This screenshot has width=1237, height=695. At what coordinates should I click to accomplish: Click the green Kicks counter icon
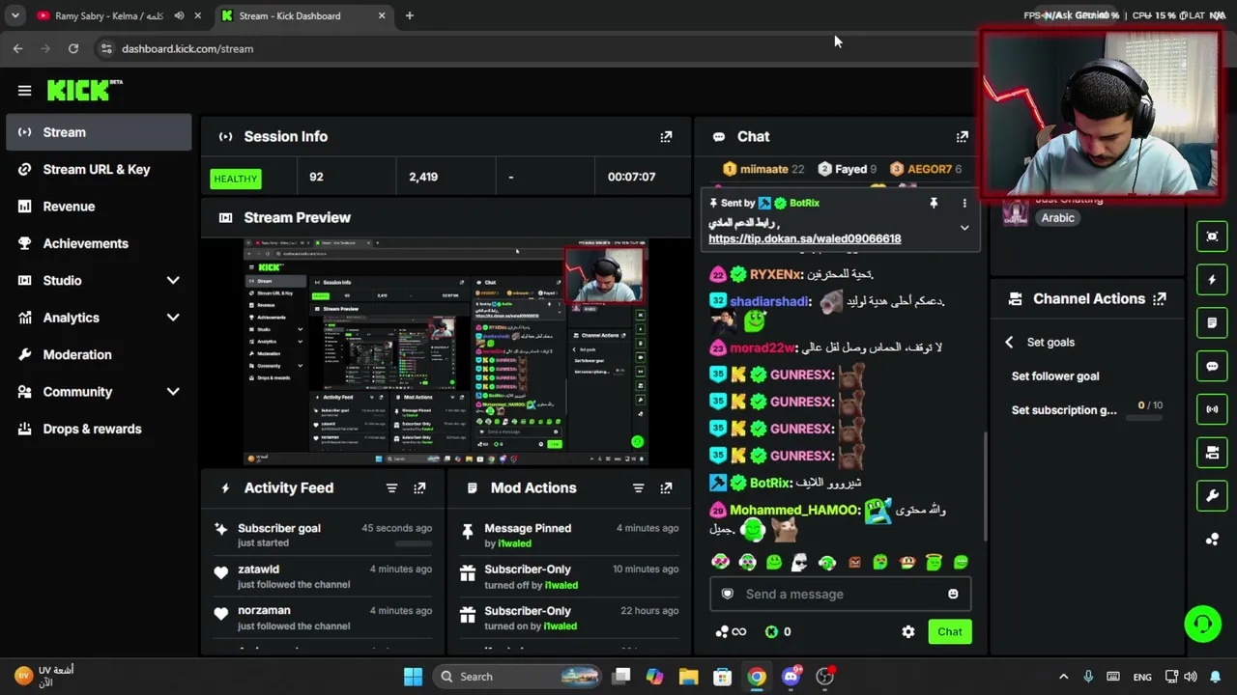click(771, 632)
